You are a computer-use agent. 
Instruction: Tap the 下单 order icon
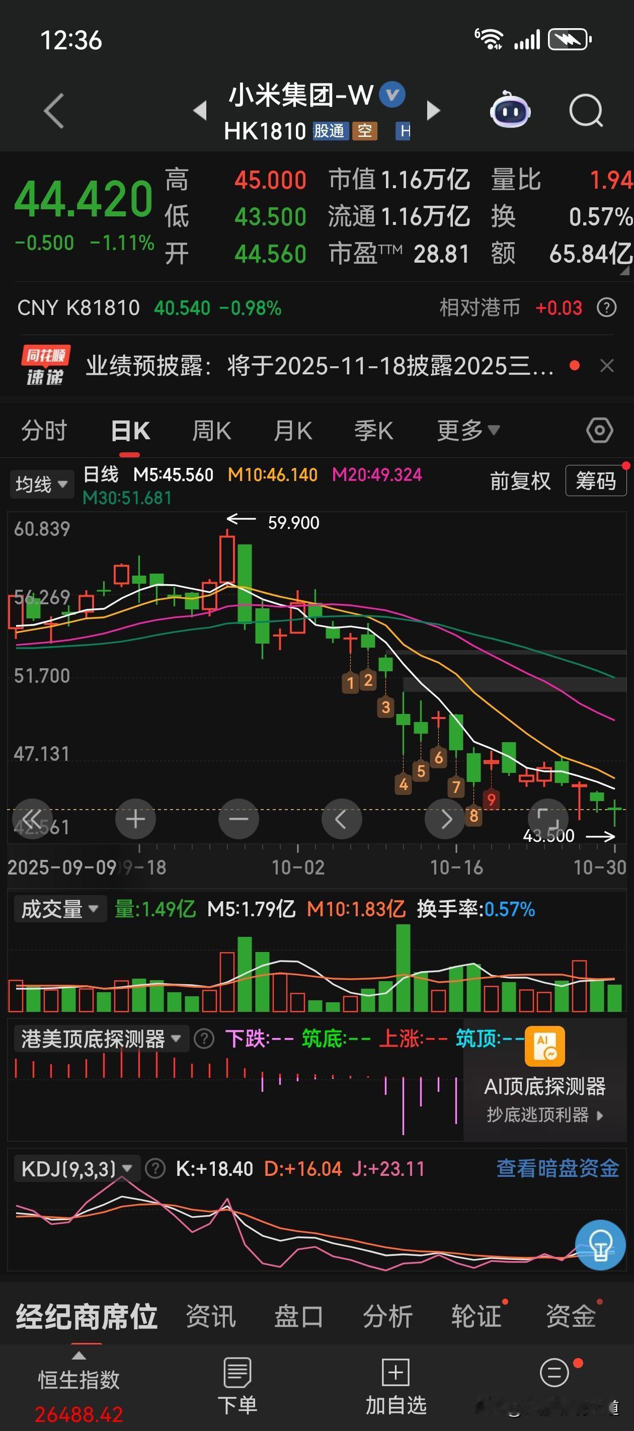click(x=237, y=1372)
